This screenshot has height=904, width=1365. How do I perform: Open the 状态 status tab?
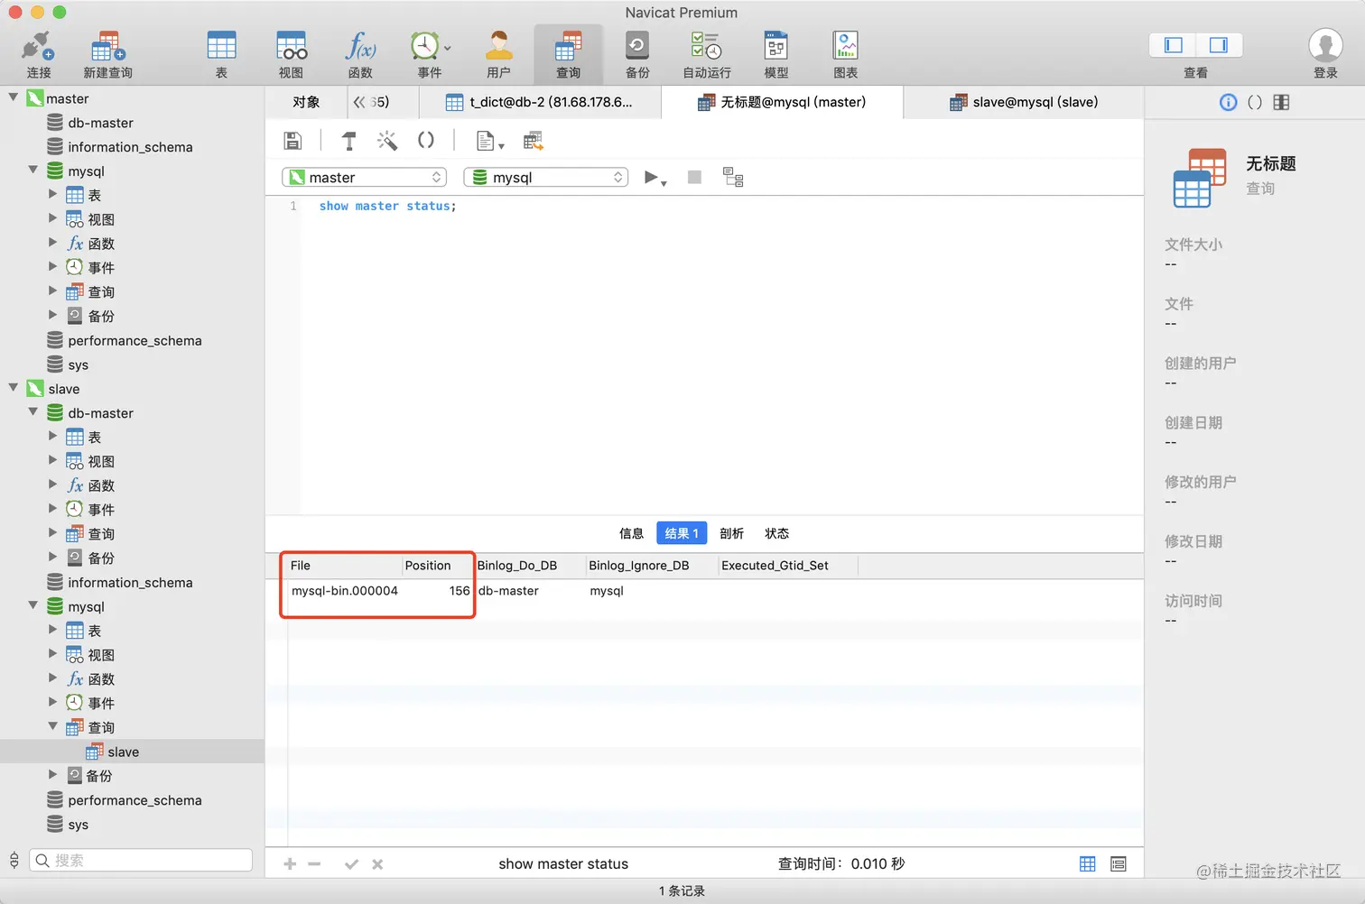pos(776,533)
